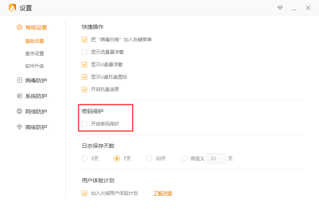The height and width of the screenshot is (210, 319).
Task: Select the 30天 log retention radio
Action: click(x=149, y=159)
